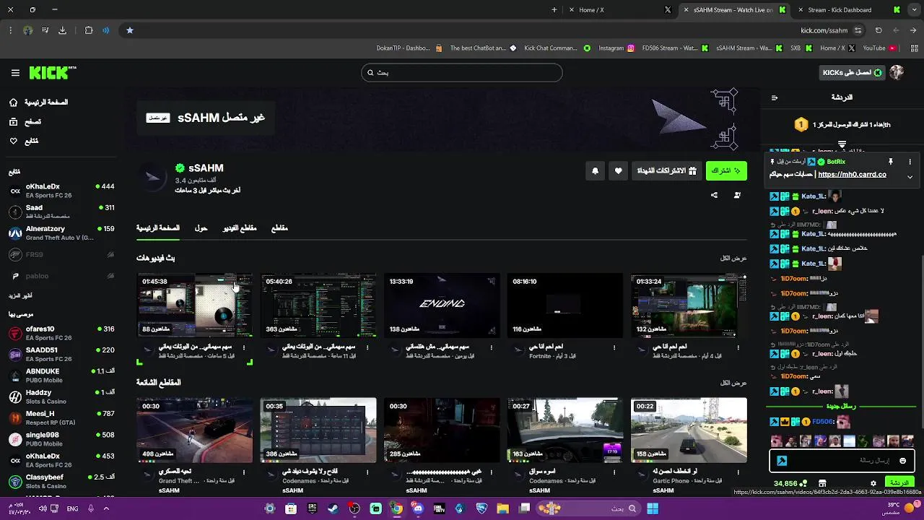Open the About tab of the channel
Screen dimensions: 924x520
click(x=201, y=228)
